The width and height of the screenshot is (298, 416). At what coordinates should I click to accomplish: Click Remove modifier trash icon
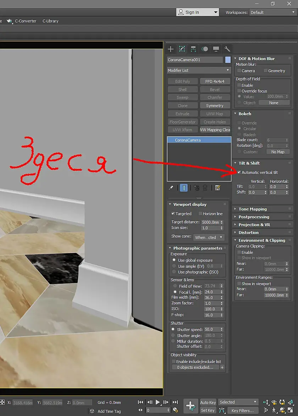205,188
